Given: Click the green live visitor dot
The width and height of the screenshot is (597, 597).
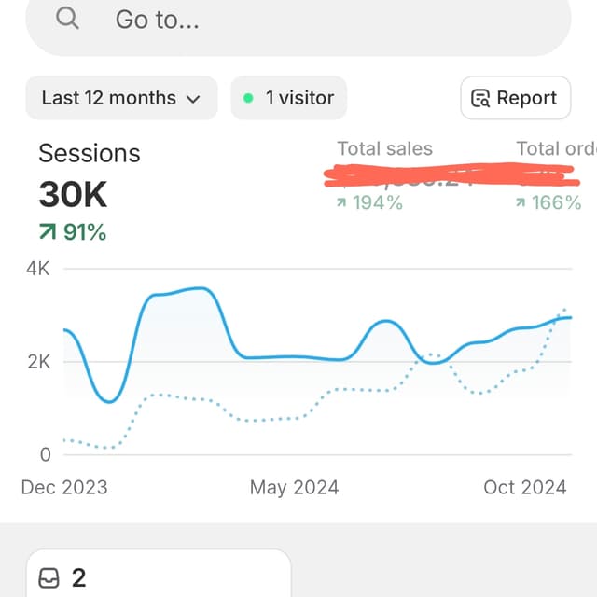Looking at the screenshot, I should (248, 98).
